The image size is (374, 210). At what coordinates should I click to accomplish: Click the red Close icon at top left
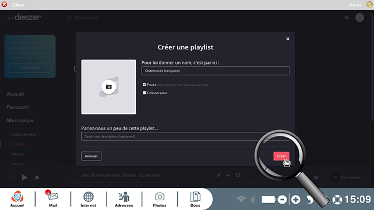tap(4, 4)
